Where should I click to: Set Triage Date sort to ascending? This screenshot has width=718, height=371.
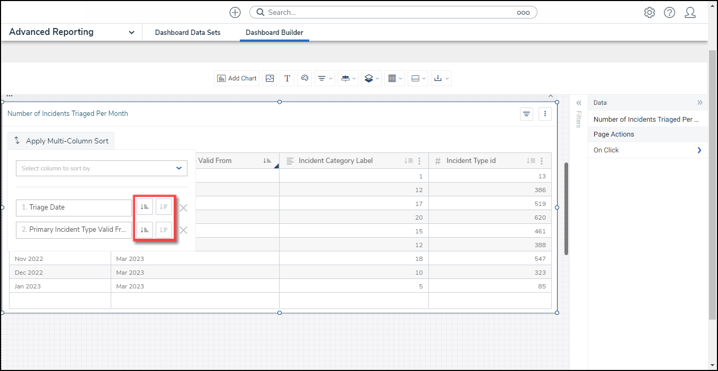pos(145,207)
